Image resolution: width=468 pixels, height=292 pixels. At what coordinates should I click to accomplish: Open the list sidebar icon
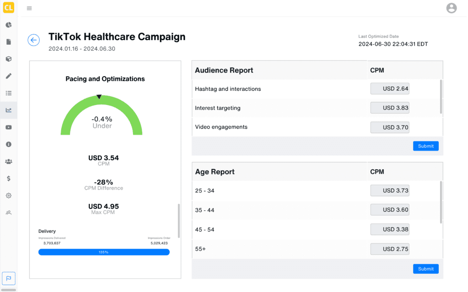point(9,93)
